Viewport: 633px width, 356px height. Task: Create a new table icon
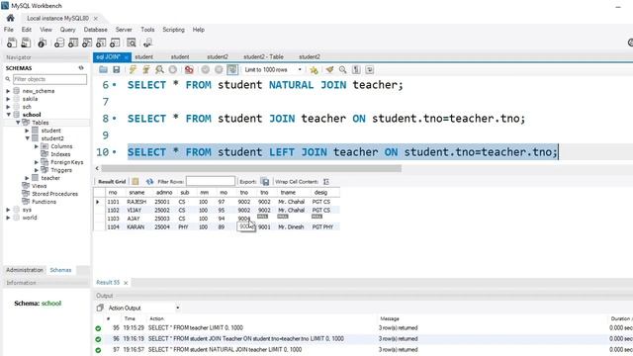tap(73, 43)
